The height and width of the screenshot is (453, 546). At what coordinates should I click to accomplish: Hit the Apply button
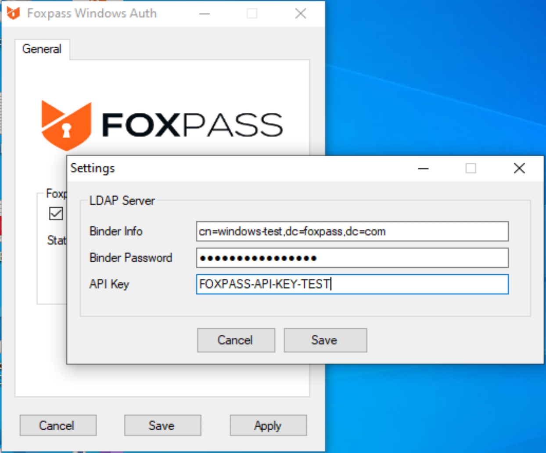click(268, 425)
